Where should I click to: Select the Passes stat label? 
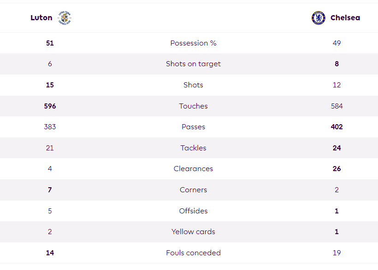[193, 127]
